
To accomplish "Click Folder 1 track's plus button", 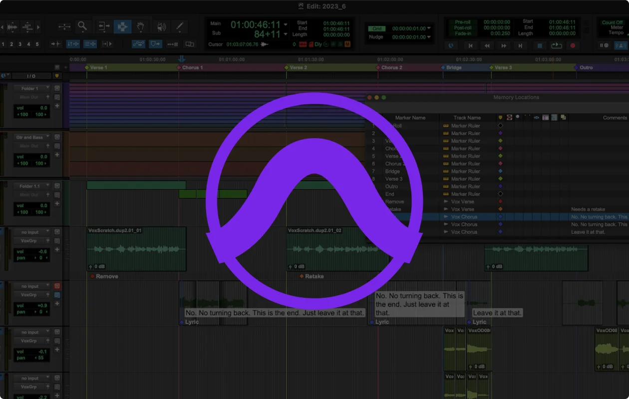I will pyautogui.click(x=57, y=106).
